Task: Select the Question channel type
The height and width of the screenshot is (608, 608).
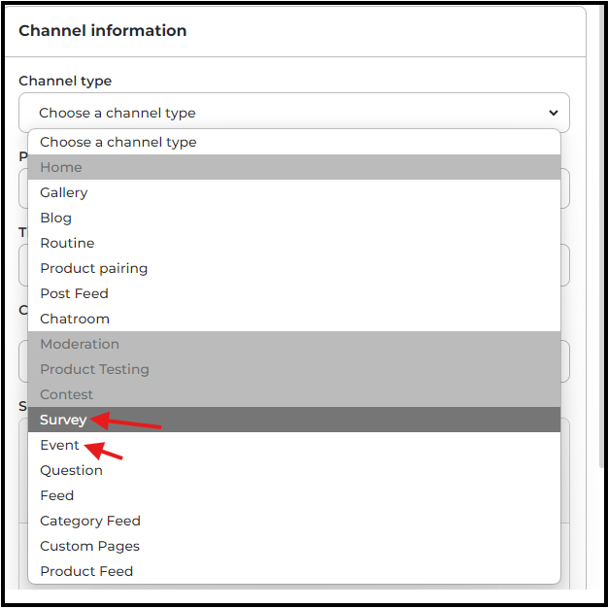Action: 294,470
